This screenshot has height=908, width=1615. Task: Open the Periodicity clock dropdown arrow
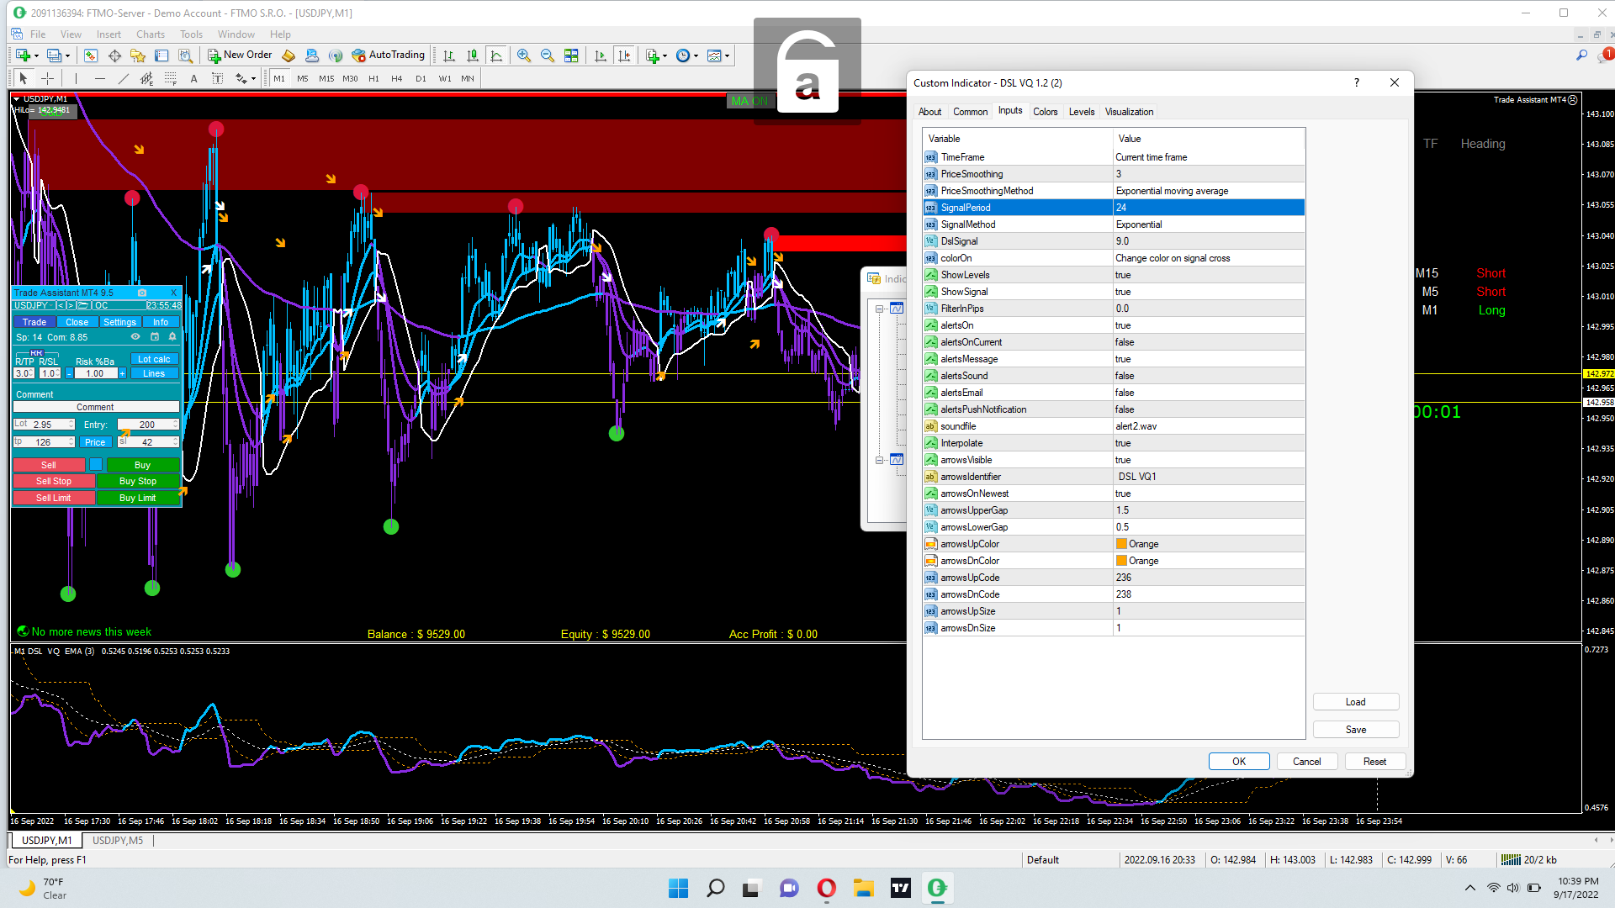pyautogui.click(x=696, y=56)
